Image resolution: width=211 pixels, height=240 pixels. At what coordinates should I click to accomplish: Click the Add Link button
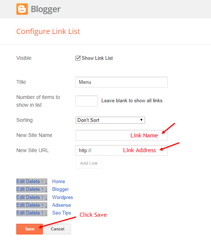pos(89,163)
